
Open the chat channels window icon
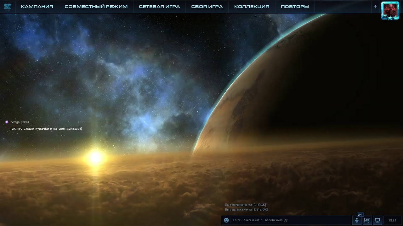[367, 220]
